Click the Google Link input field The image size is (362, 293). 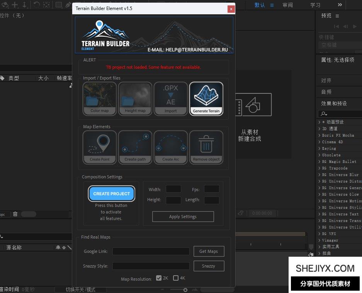pos(151,251)
